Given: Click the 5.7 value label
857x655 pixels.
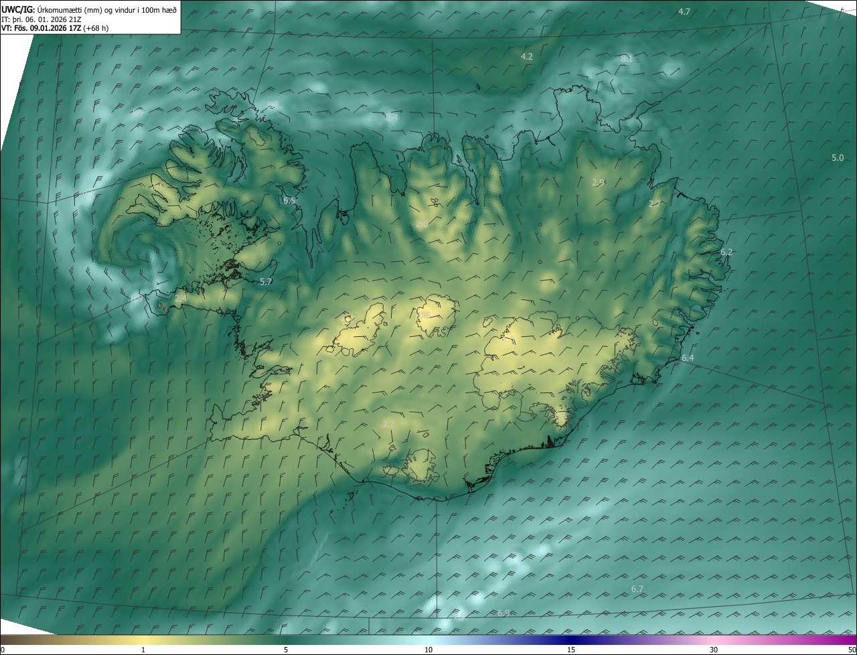Looking at the screenshot, I should click(x=266, y=282).
